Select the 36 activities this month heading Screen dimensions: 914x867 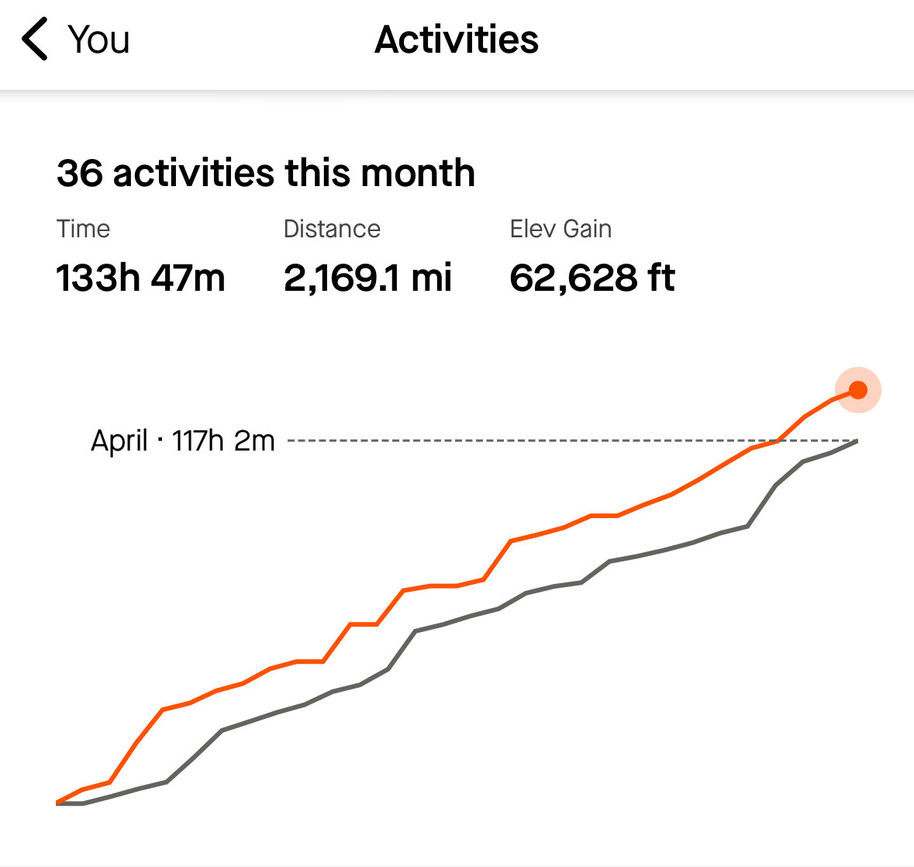(x=265, y=173)
